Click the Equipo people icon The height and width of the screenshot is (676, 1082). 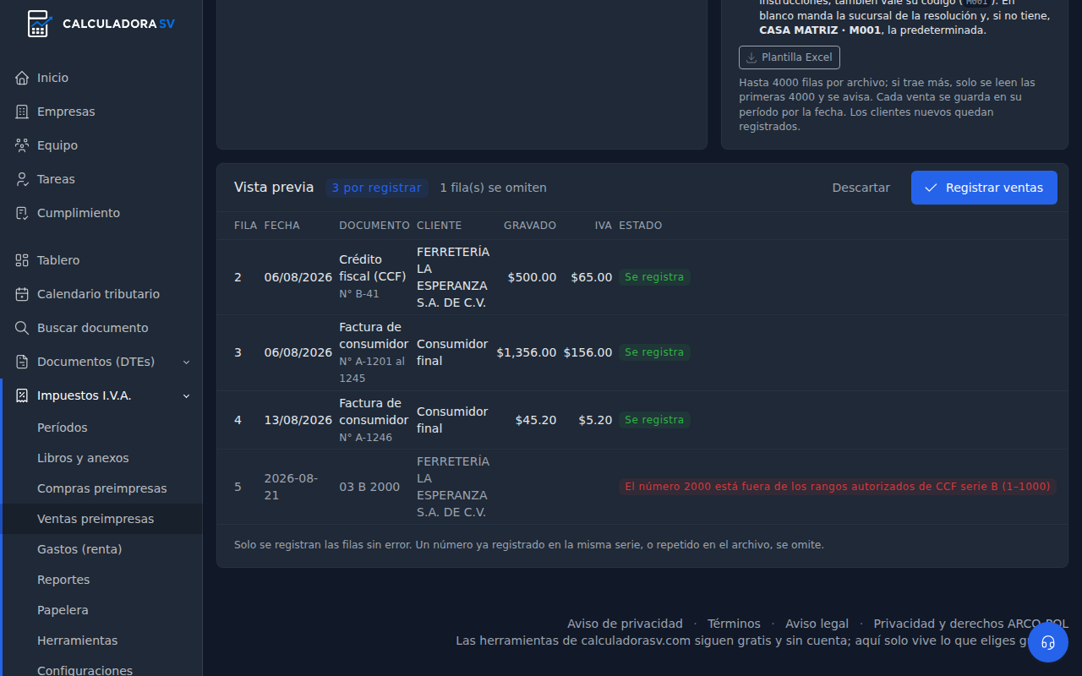[x=22, y=145]
